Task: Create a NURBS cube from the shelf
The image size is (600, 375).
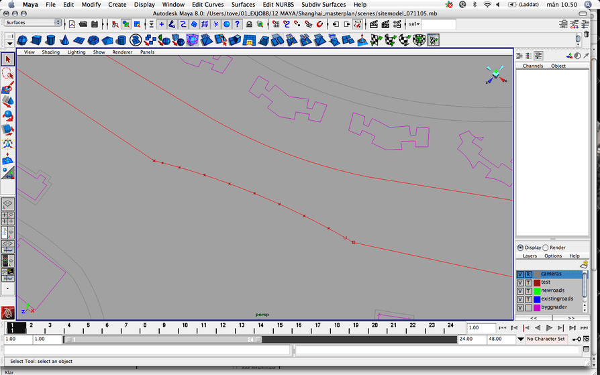Action: [x=36, y=40]
